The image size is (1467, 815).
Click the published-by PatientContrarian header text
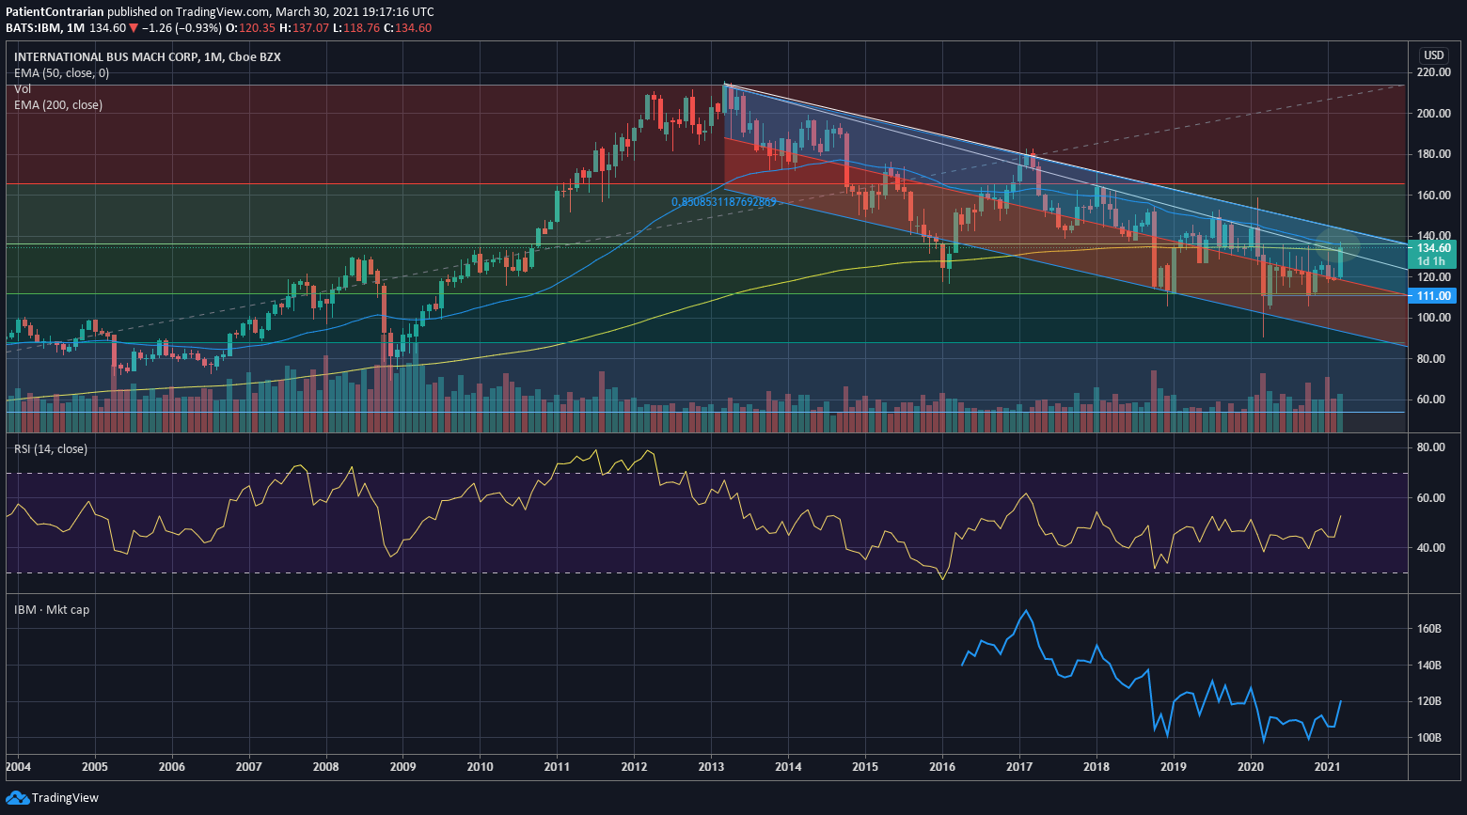pos(55,12)
